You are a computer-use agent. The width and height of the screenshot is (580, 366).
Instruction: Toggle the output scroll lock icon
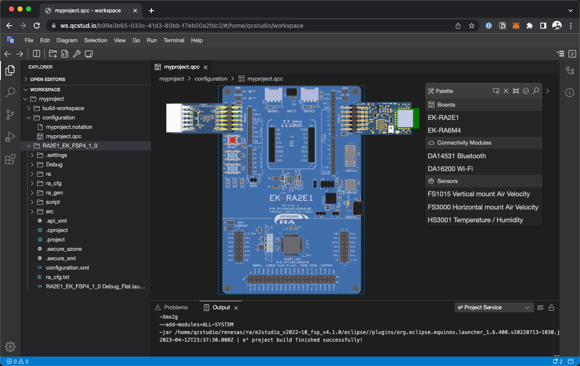tap(551, 308)
